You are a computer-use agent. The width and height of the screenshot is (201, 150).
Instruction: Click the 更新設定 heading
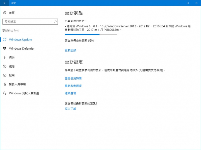[74, 62]
